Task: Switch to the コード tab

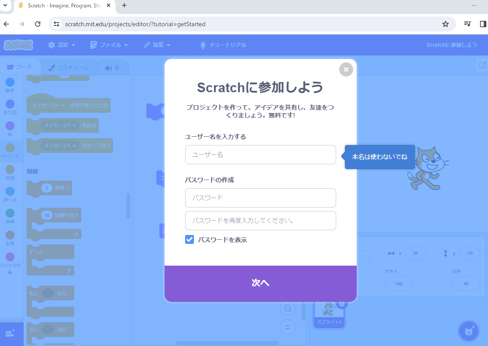Action: coord(20,67)
